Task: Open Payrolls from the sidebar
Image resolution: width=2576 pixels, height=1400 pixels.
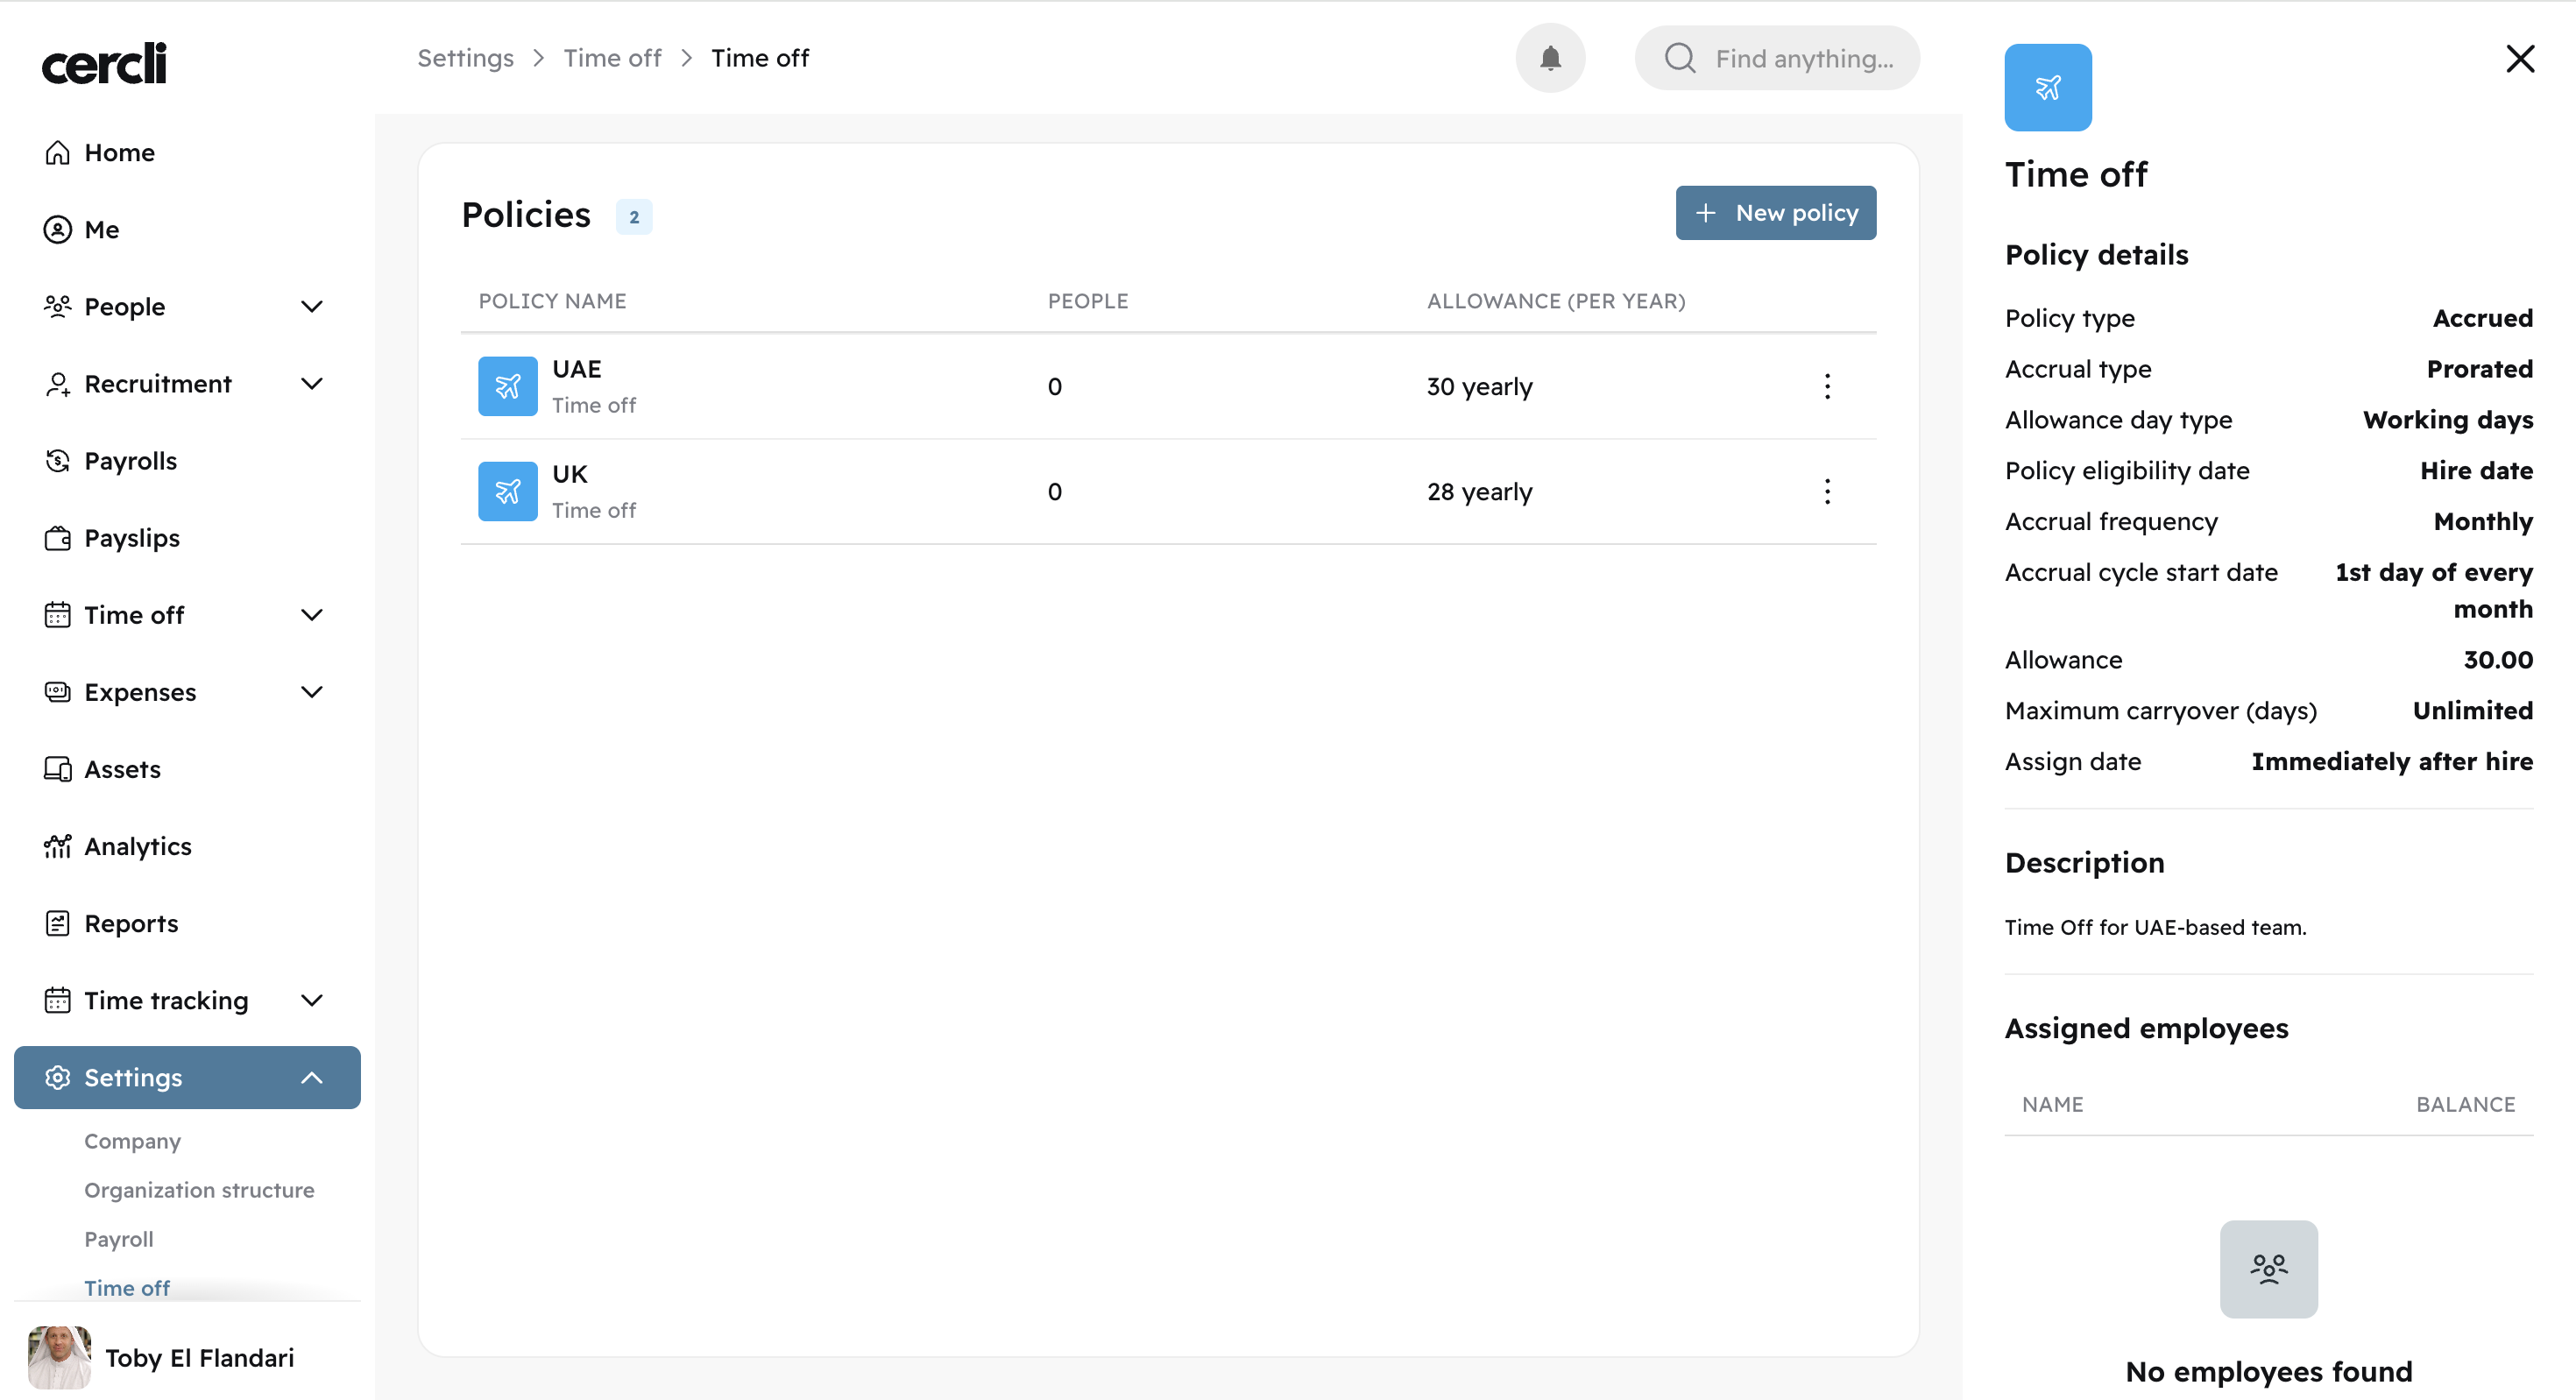Action: 130,461
